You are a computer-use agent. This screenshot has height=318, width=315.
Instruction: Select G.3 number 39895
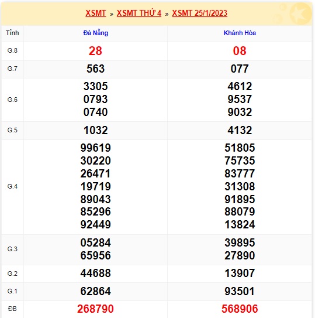[x=240, y=242]
